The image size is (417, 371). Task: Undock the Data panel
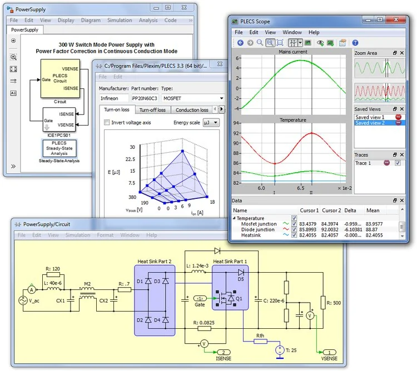pyautogui.click(x=395, y=200)
